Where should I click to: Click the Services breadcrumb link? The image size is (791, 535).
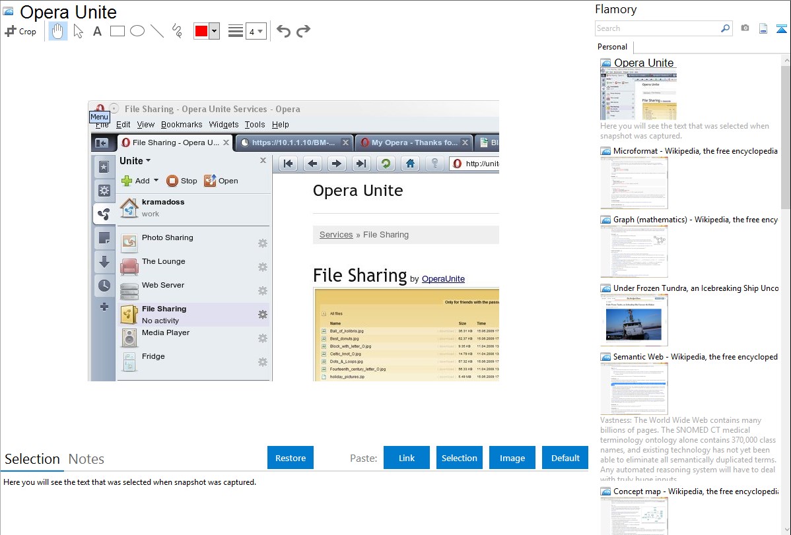pyautogui.click(x=336, y=234)
